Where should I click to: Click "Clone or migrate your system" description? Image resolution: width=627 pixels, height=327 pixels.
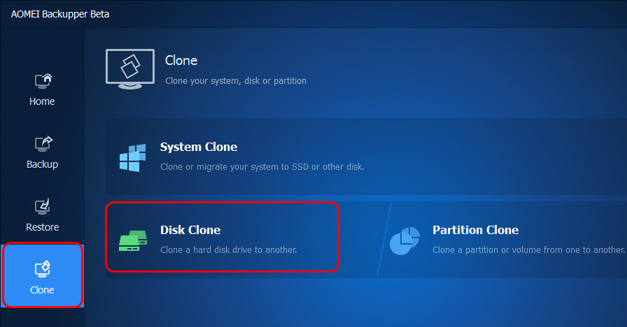262,167
